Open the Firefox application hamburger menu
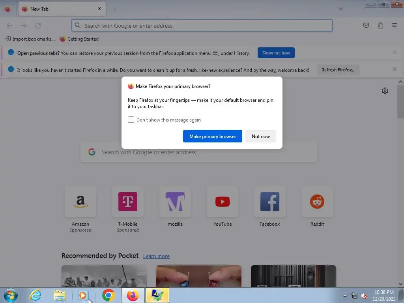404x303 pixels. 394,25
